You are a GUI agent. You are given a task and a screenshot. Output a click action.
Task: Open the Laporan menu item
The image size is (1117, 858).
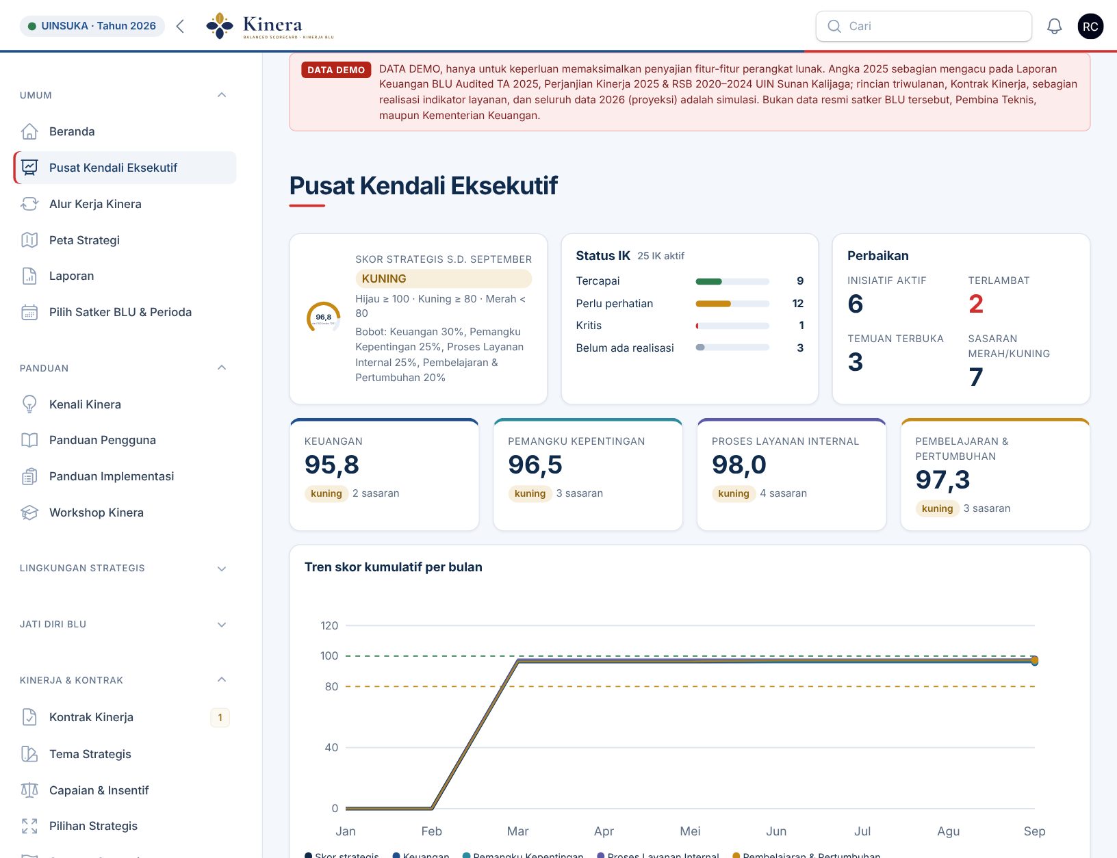(x=125, y=276)
